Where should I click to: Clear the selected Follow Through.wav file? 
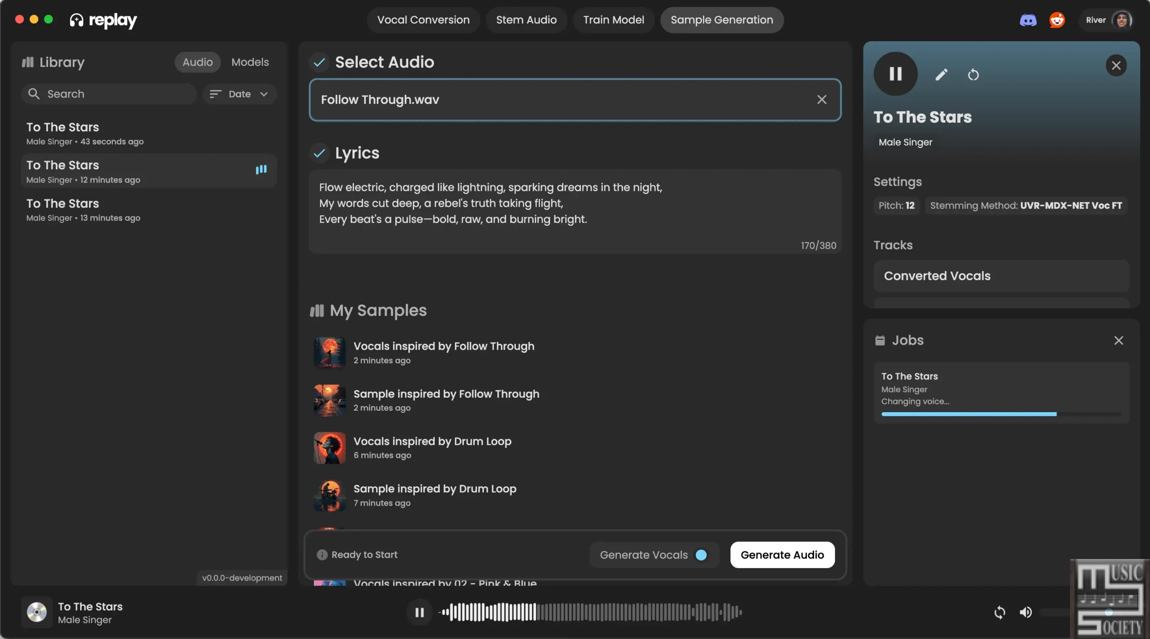(822, 100)
